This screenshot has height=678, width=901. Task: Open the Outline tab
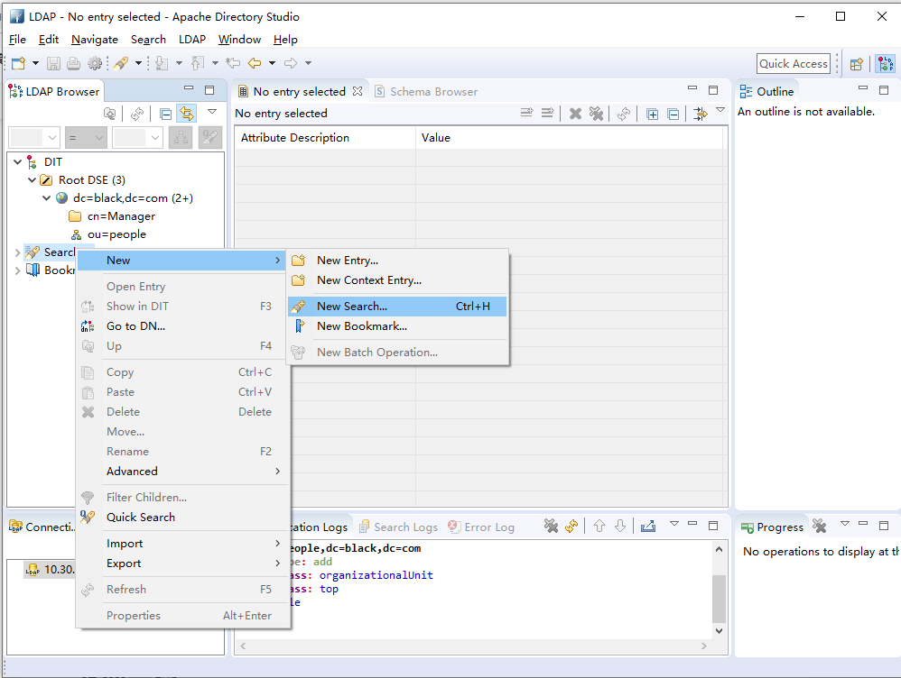767,92
